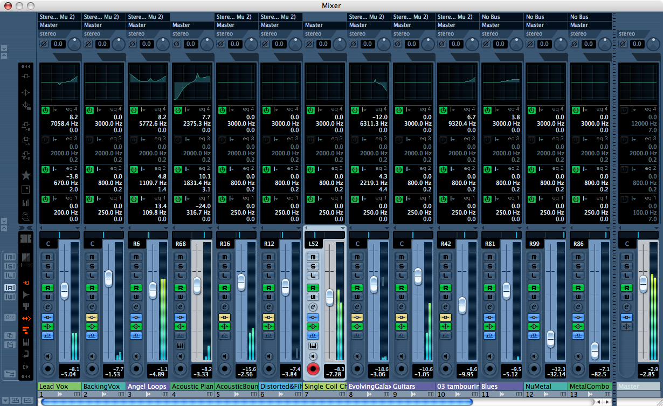Open output routing Master on Lead Vox
This screenshot has width=663, height=406.
59,25
